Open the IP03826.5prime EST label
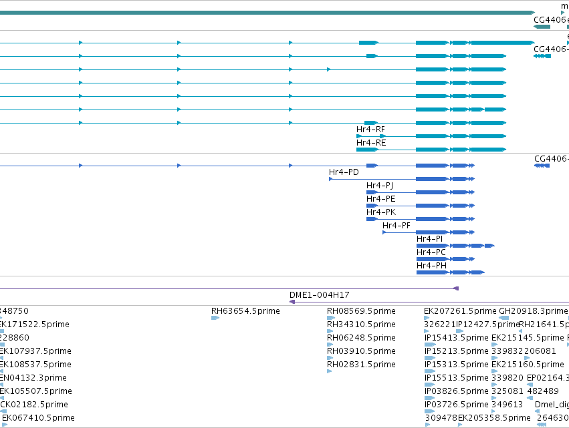569x428 pixels. pos(457,391)
